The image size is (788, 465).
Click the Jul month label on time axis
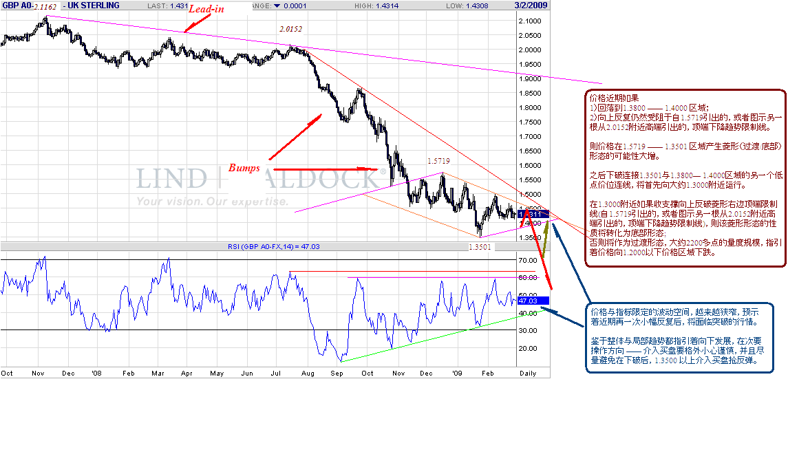coord(275,373)
